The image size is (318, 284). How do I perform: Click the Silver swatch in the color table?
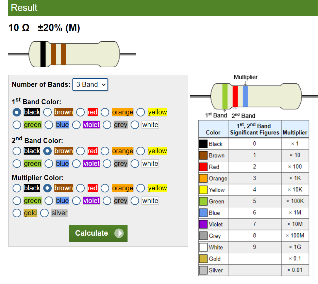coord(203,270)
